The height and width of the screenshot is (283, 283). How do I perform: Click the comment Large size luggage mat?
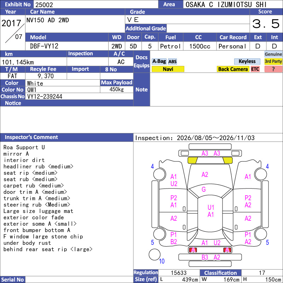[38, 211]
